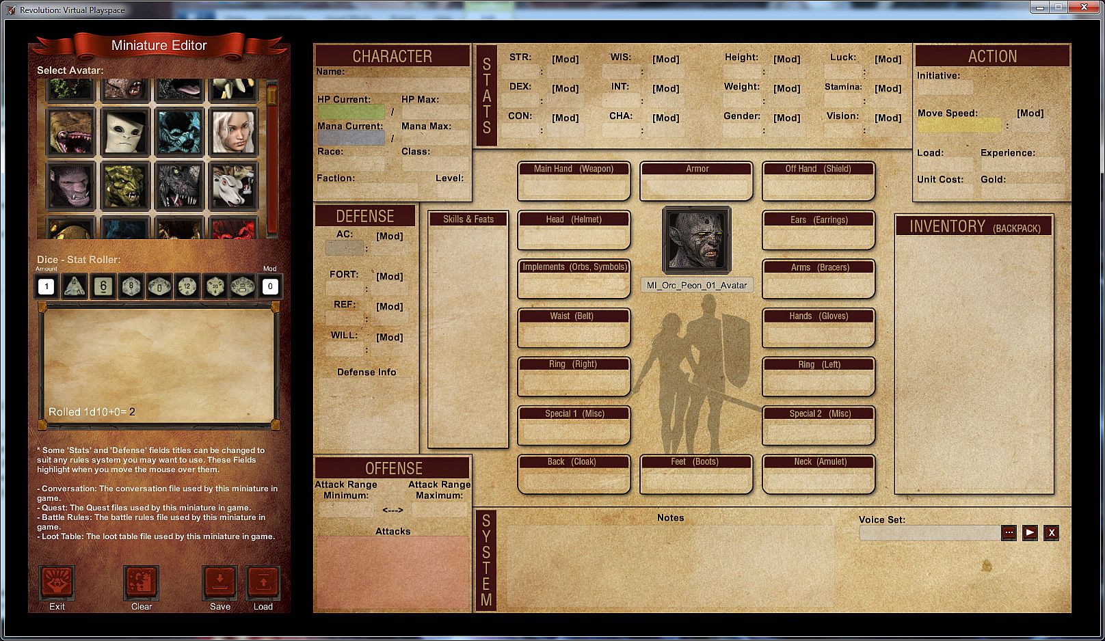Select the white-haired woman avatar

pyautogui.click(x=233, y=132)
